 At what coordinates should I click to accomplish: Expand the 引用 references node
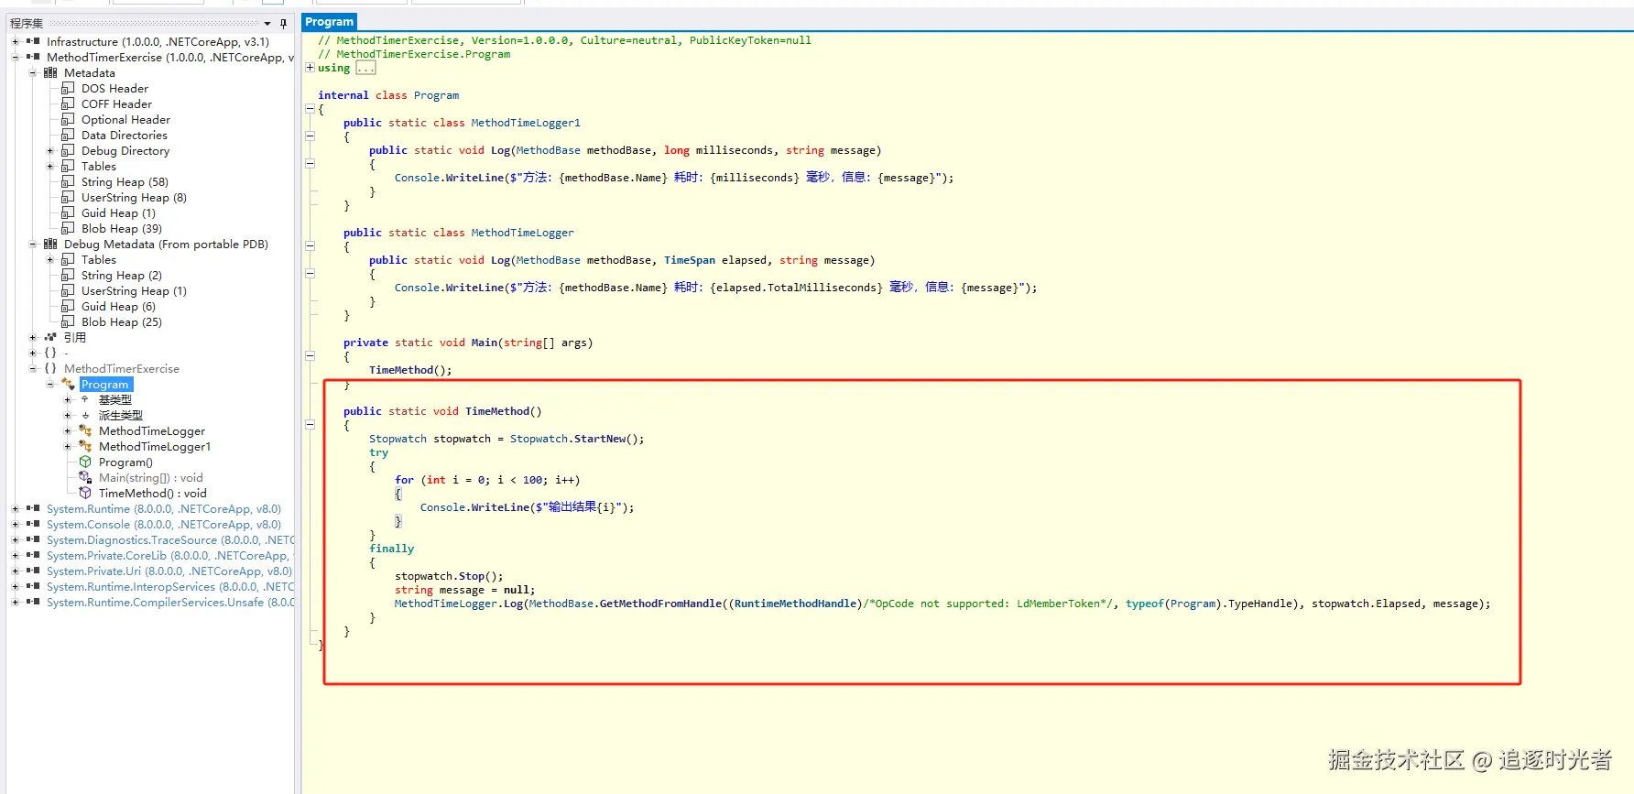[x=32, y=337]
